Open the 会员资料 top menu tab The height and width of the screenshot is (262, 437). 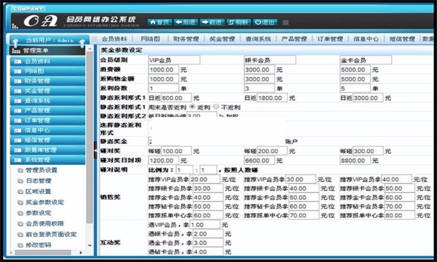point(114,38)
